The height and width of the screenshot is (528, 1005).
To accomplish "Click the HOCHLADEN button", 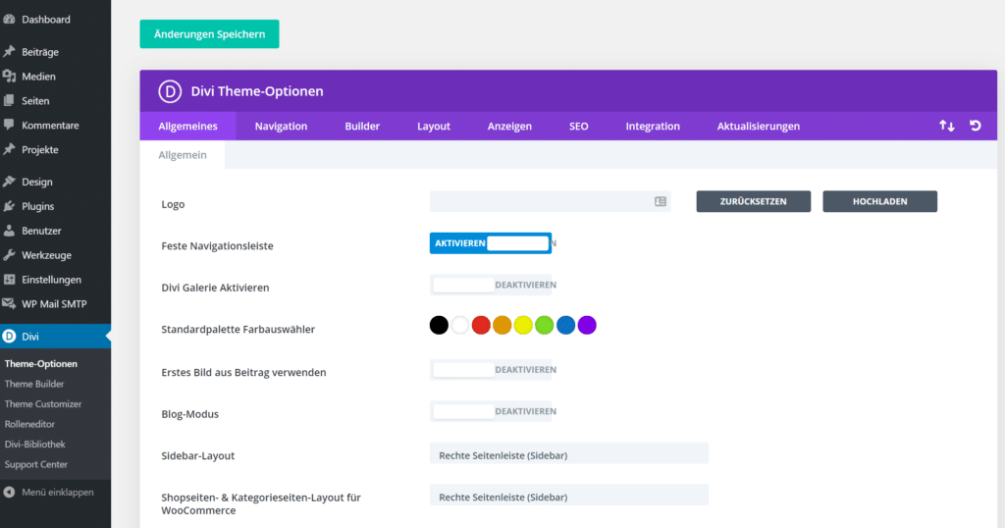I will (x=879, y=201).
